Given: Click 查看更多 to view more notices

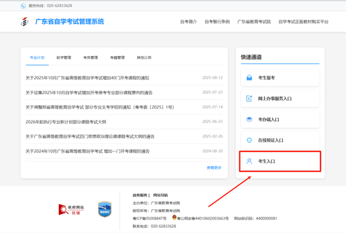Looking at the screenshot, I should pyautogui.click(x=214, y=168).
